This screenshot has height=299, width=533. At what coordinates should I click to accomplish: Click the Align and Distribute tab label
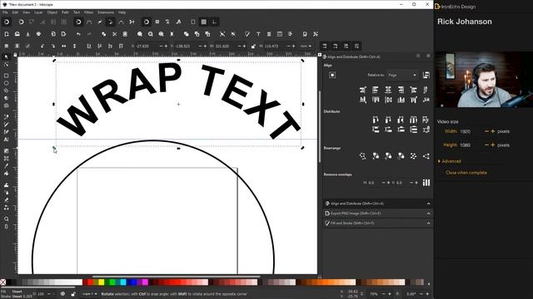coord(357,203)
